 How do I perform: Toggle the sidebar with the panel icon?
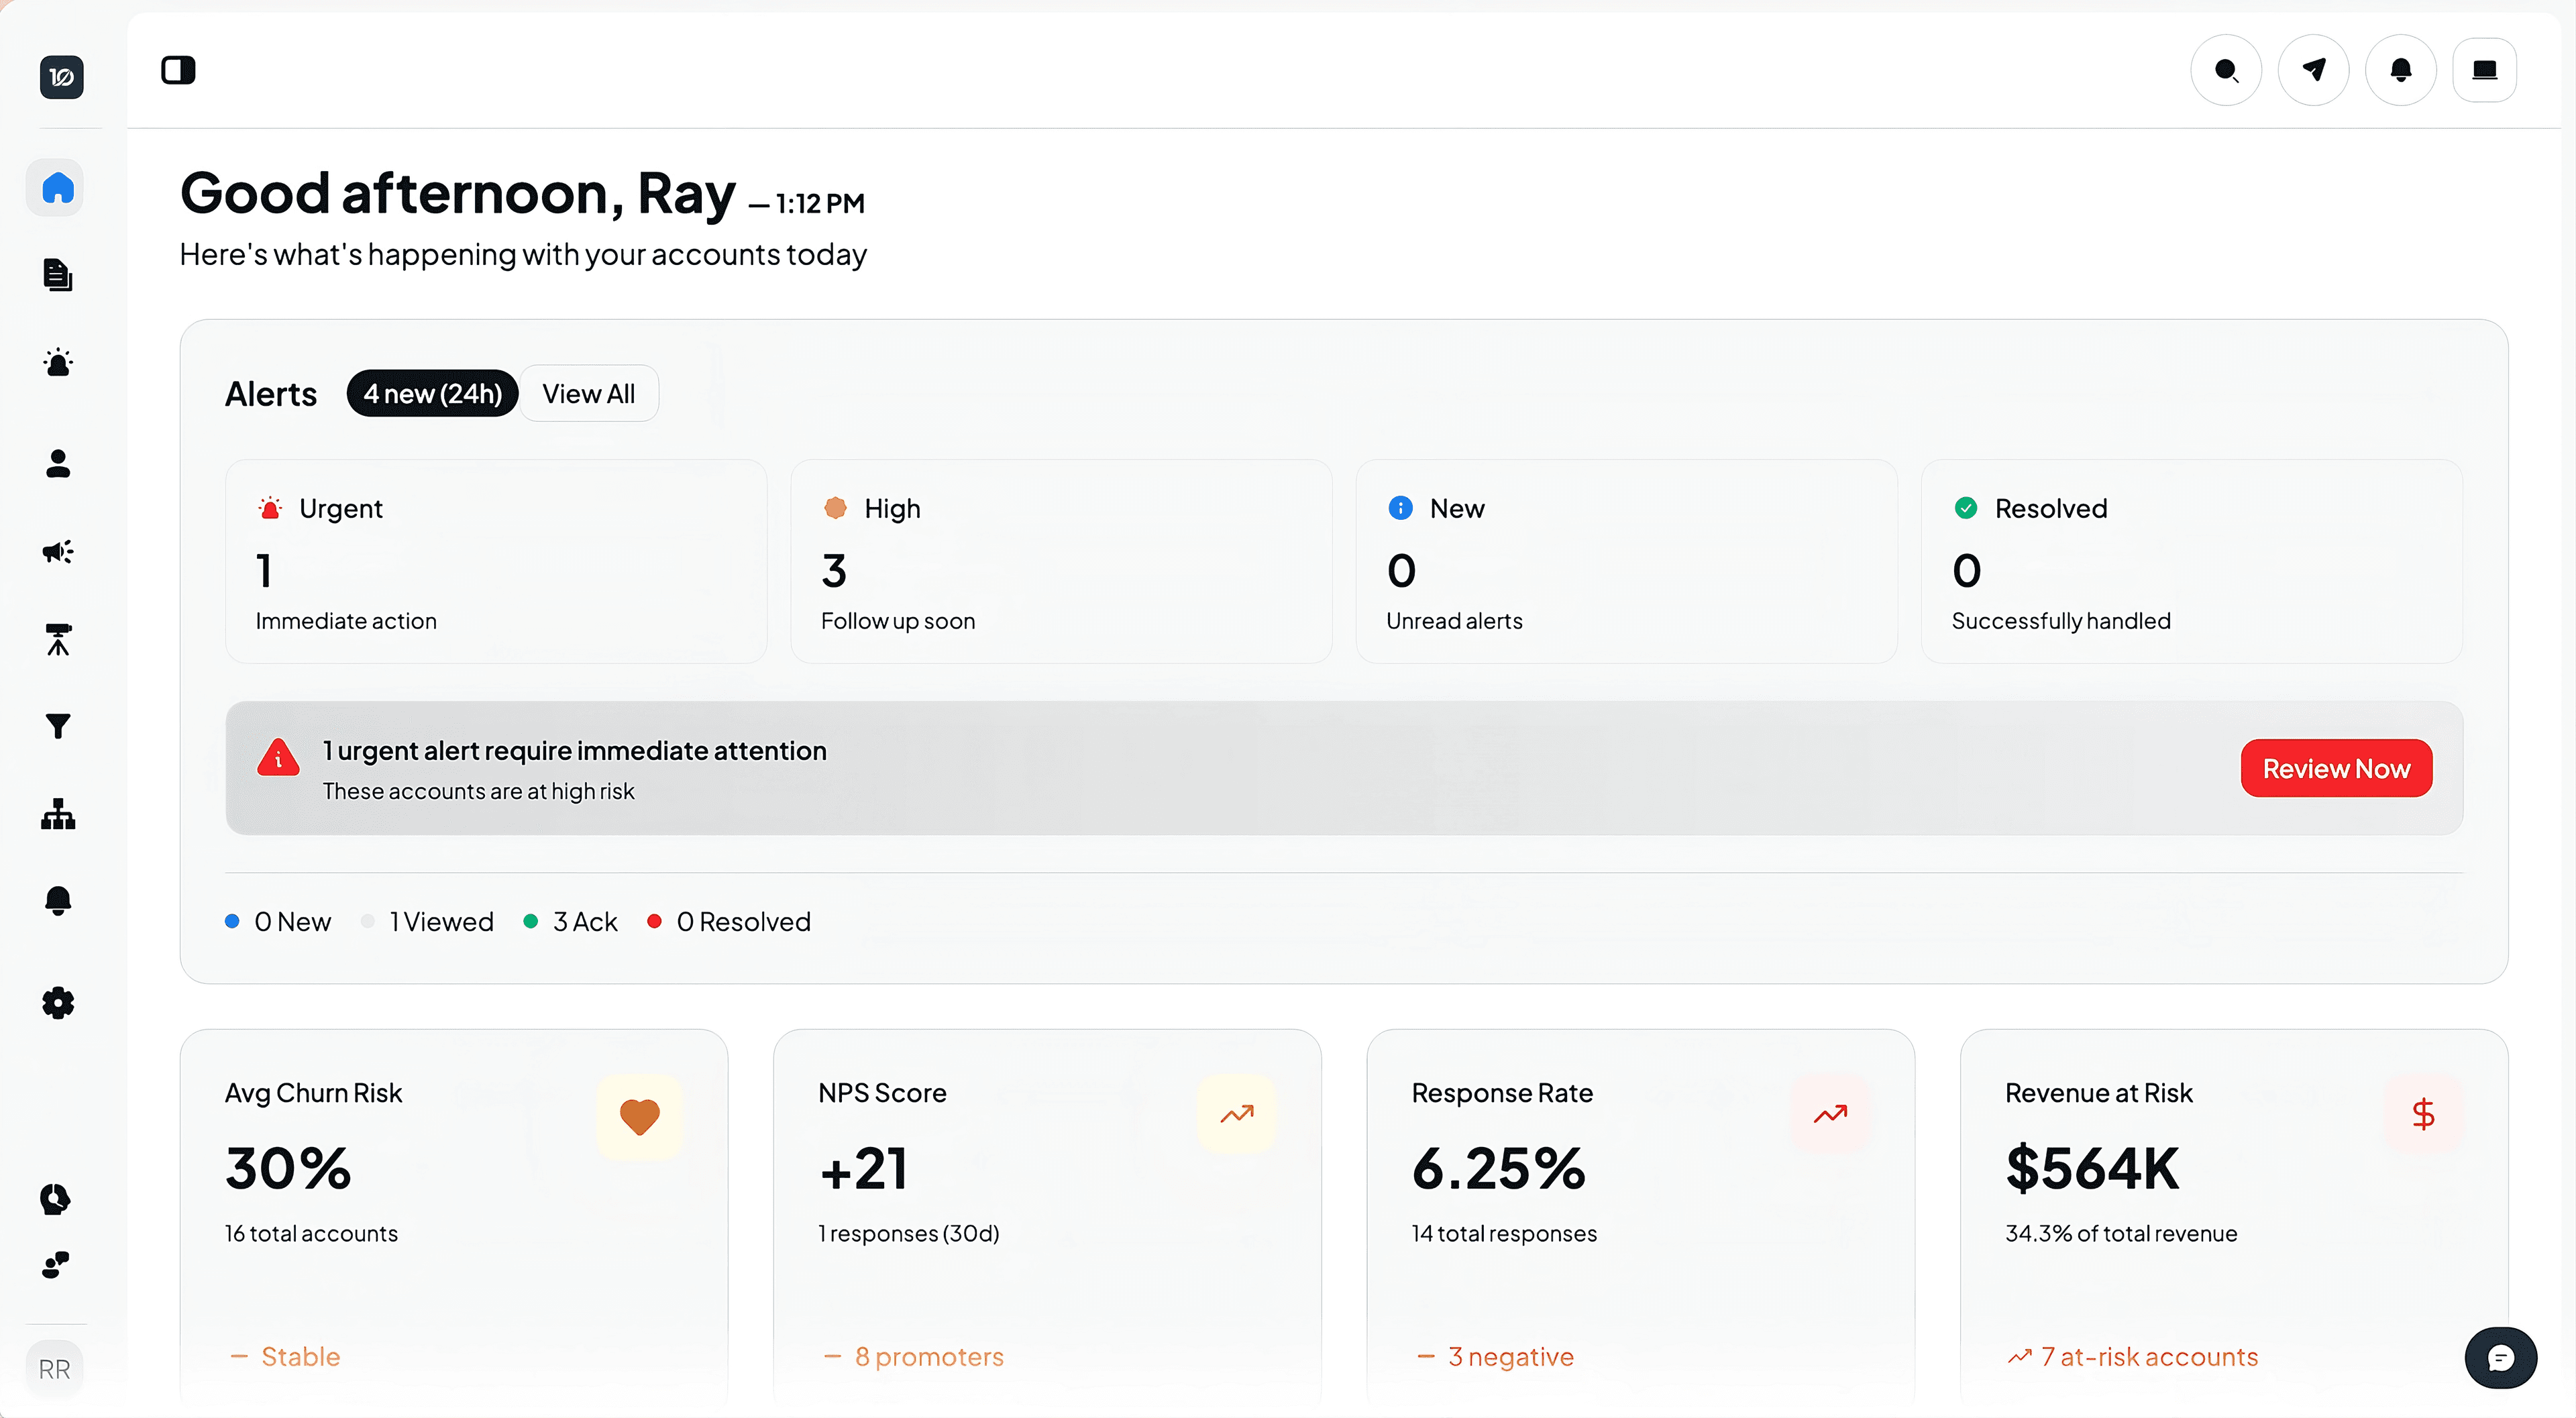[x=179, y=70]
